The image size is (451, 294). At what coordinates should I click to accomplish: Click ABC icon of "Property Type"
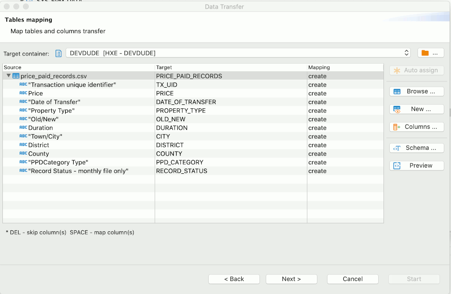[x=23, y=110]
